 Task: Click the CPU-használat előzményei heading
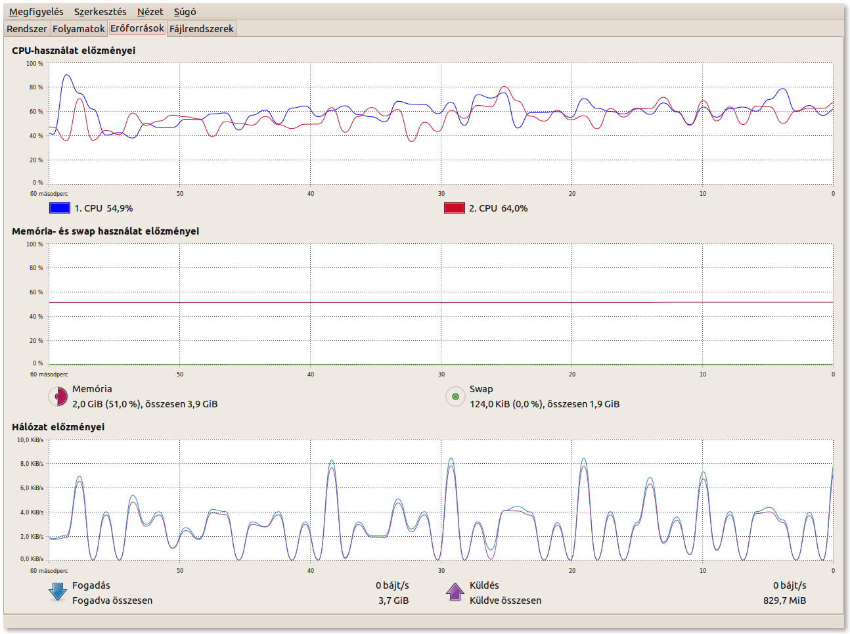click(x=74, y=51)
